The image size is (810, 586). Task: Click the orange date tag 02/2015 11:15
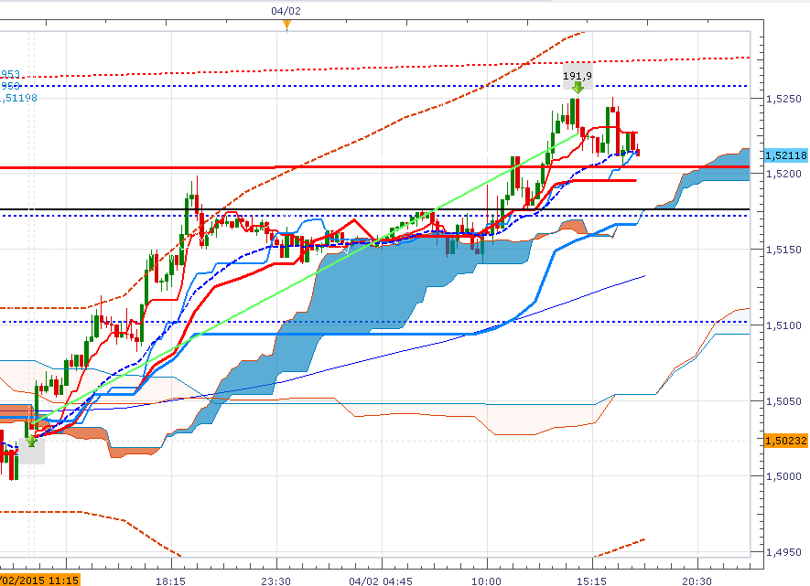(x=39, y=581)
